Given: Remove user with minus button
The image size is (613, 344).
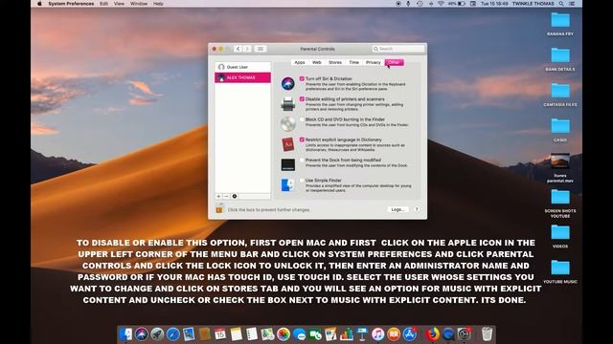Looking at the screenshot, I should pos(226,196).
